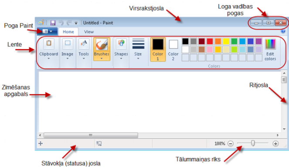Click the Clipboard paste icon
The width and height of the screenshot is (289, 168).
click(49, 44)
